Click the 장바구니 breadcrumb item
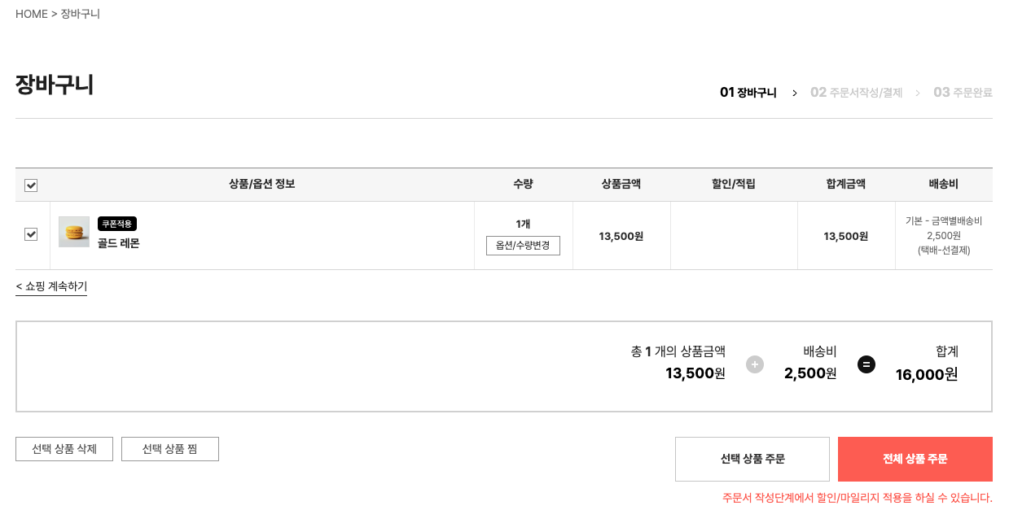Viewport: 1009px width, 532px height. [79, 13]
